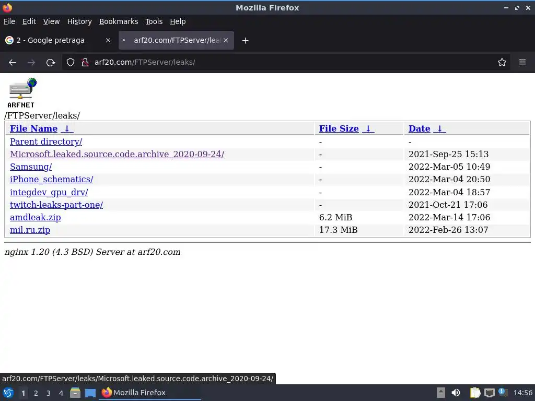Download amdleak.zip
This screenshot has width=535, height=401.
[x=36, y=218]
